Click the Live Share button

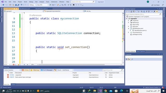click(x=155, y=5)
